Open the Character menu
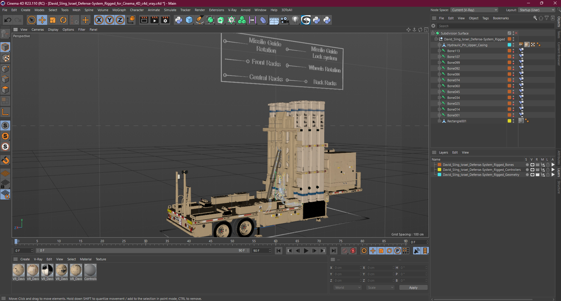Viewport: 561px width, 301px height. (x=137, y=10)
